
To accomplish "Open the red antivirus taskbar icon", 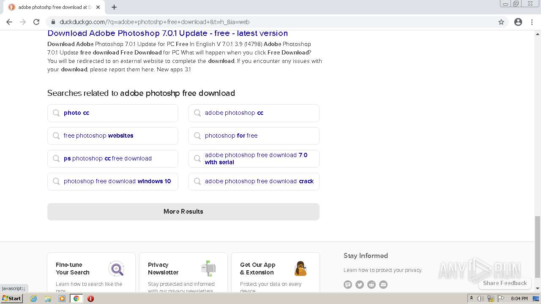I will [x=90, y=299].
